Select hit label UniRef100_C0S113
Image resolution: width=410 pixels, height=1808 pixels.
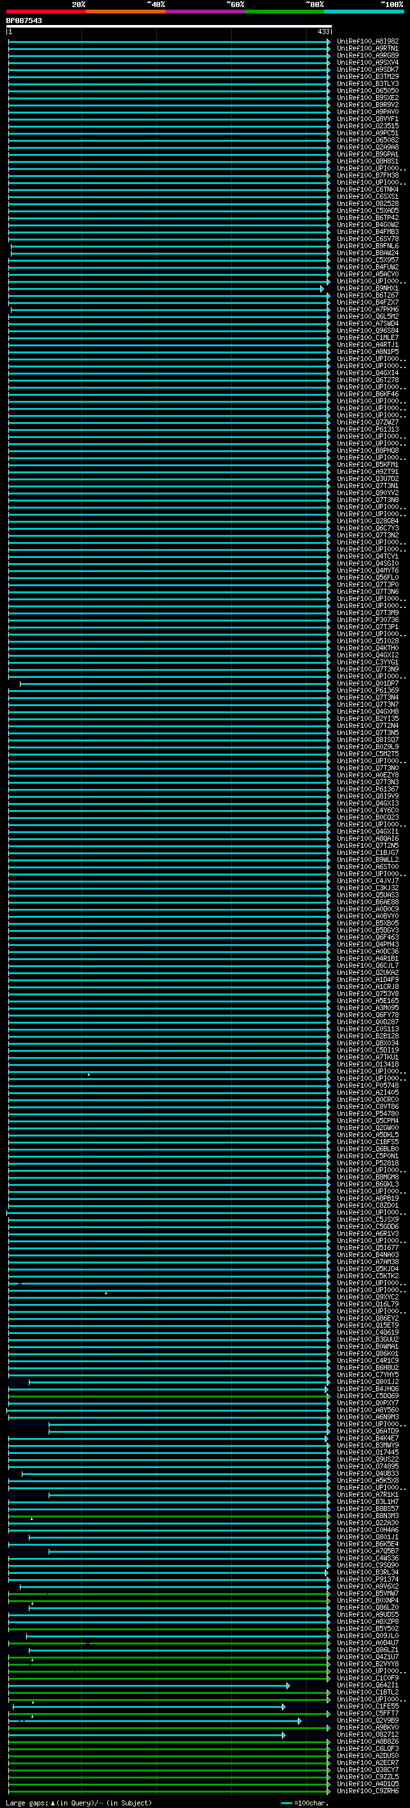(367, 1029)
